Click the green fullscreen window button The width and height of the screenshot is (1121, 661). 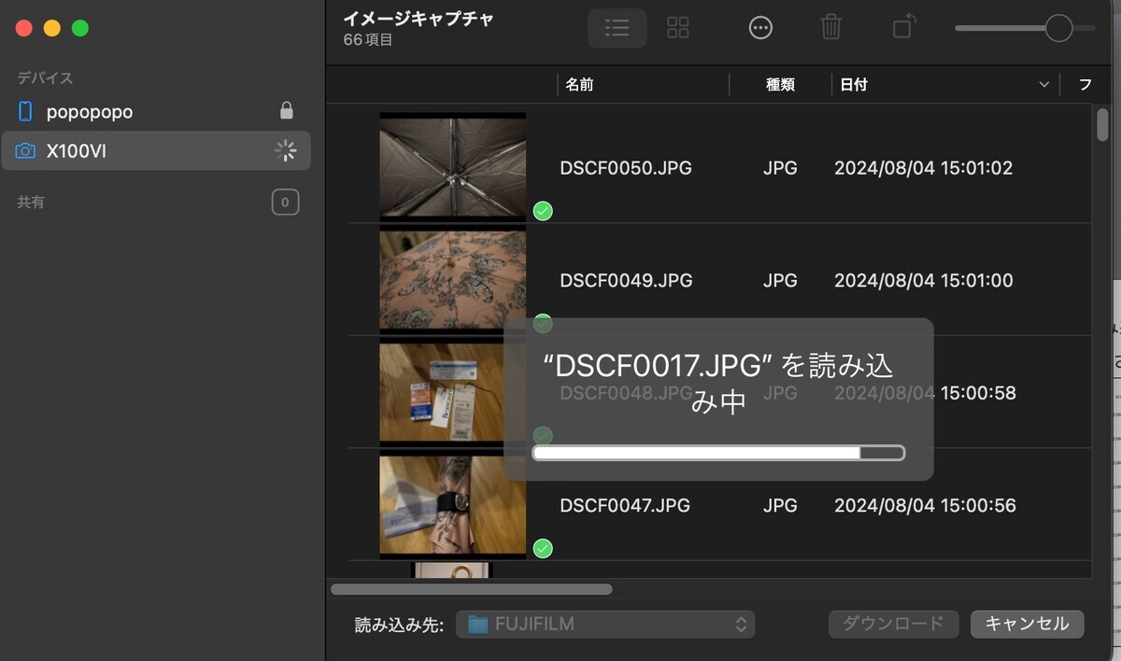[x=80, y=28]
